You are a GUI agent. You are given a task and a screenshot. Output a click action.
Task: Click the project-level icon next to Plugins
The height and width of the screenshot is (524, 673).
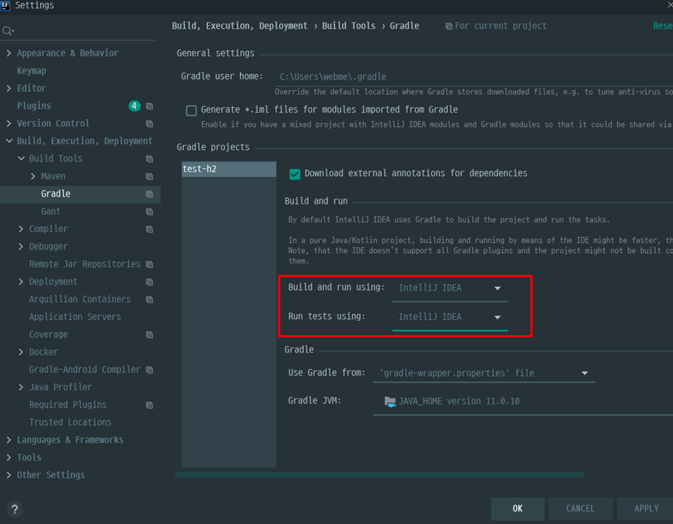[x=150, y=106]
